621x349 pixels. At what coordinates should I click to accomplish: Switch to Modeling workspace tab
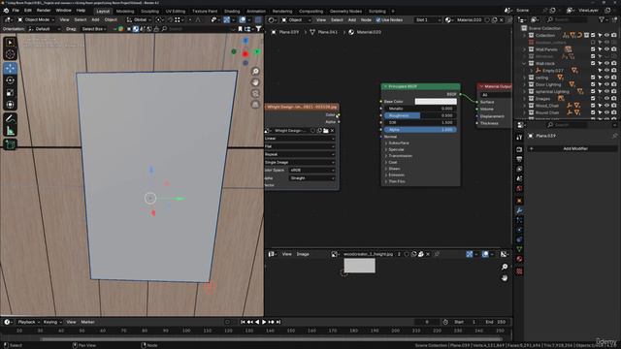pyautogui.click(x=125, y=11)
